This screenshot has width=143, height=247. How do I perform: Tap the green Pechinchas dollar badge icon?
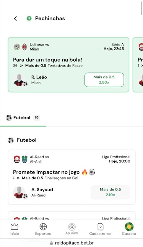tap(29, 18)
